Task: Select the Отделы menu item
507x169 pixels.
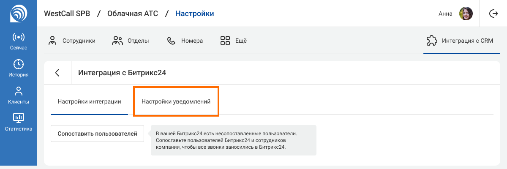Action: pyautogui.click(x=130, y=41)
